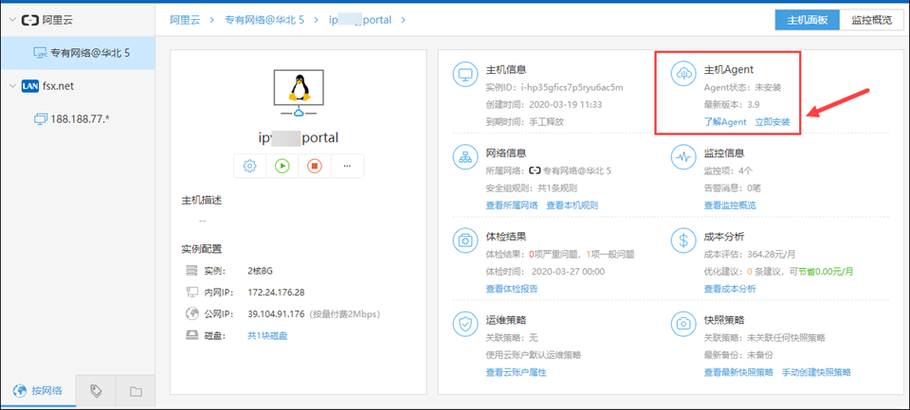910x410 pixels.
Task: Click the settings gear icon under host name
Action: point(250,166)
